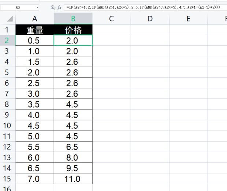Select row 12 header
This screenshot has width=227, height=191.
8,147
